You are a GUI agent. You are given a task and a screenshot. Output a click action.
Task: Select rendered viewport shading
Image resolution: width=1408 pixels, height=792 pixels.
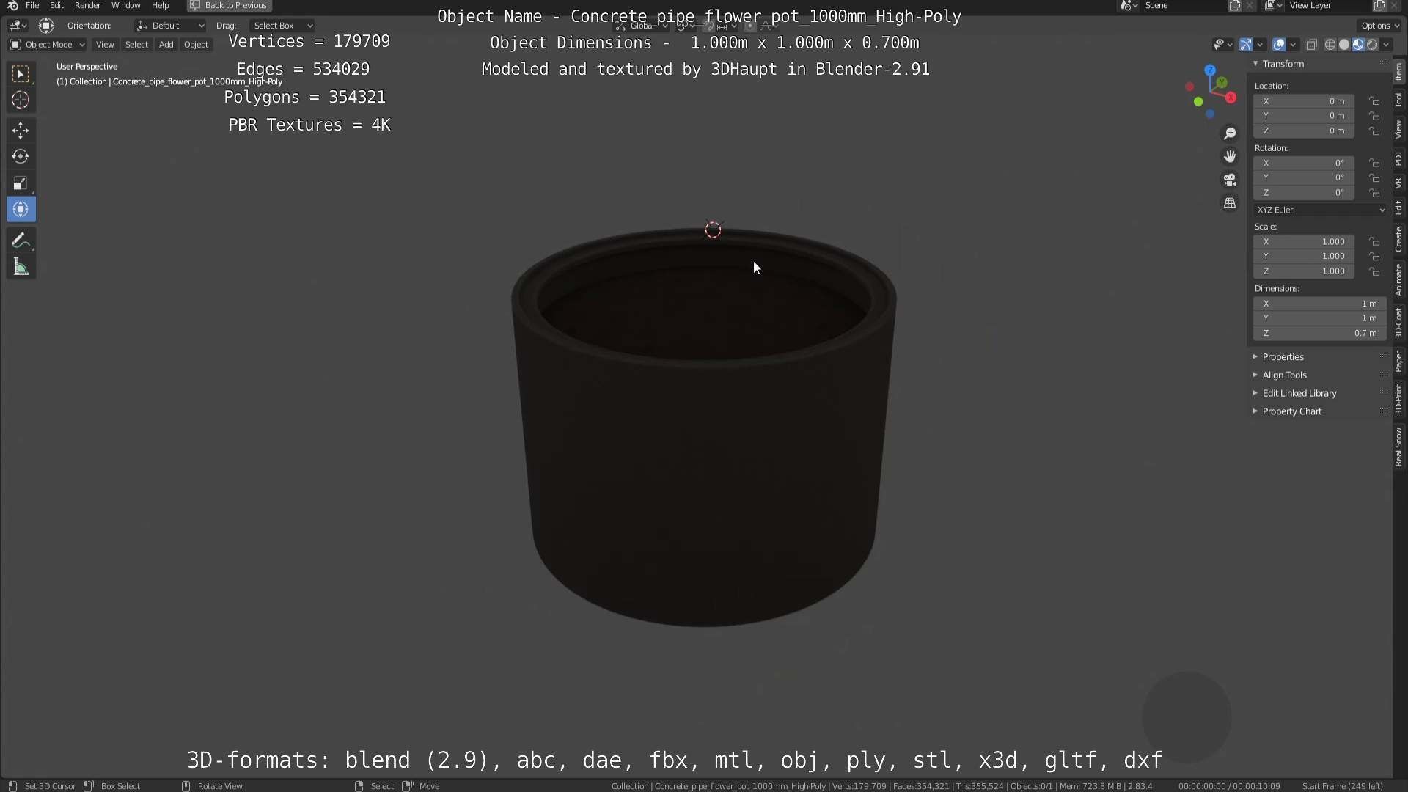point(1372,45)
